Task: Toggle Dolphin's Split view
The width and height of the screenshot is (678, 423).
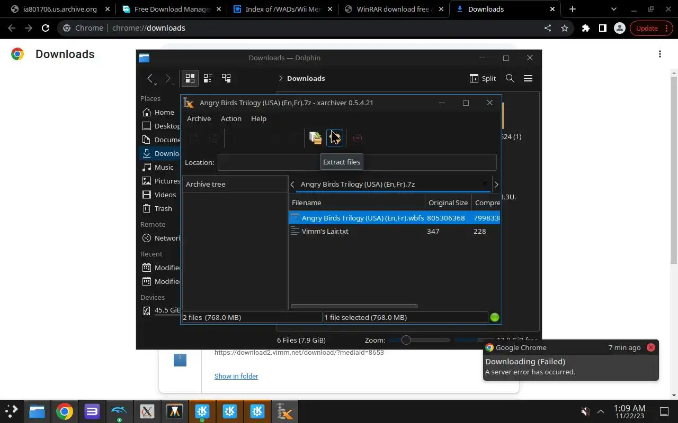Action: coord(483,78)
